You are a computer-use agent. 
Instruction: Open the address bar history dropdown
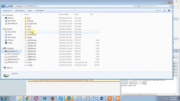(134, 6)
